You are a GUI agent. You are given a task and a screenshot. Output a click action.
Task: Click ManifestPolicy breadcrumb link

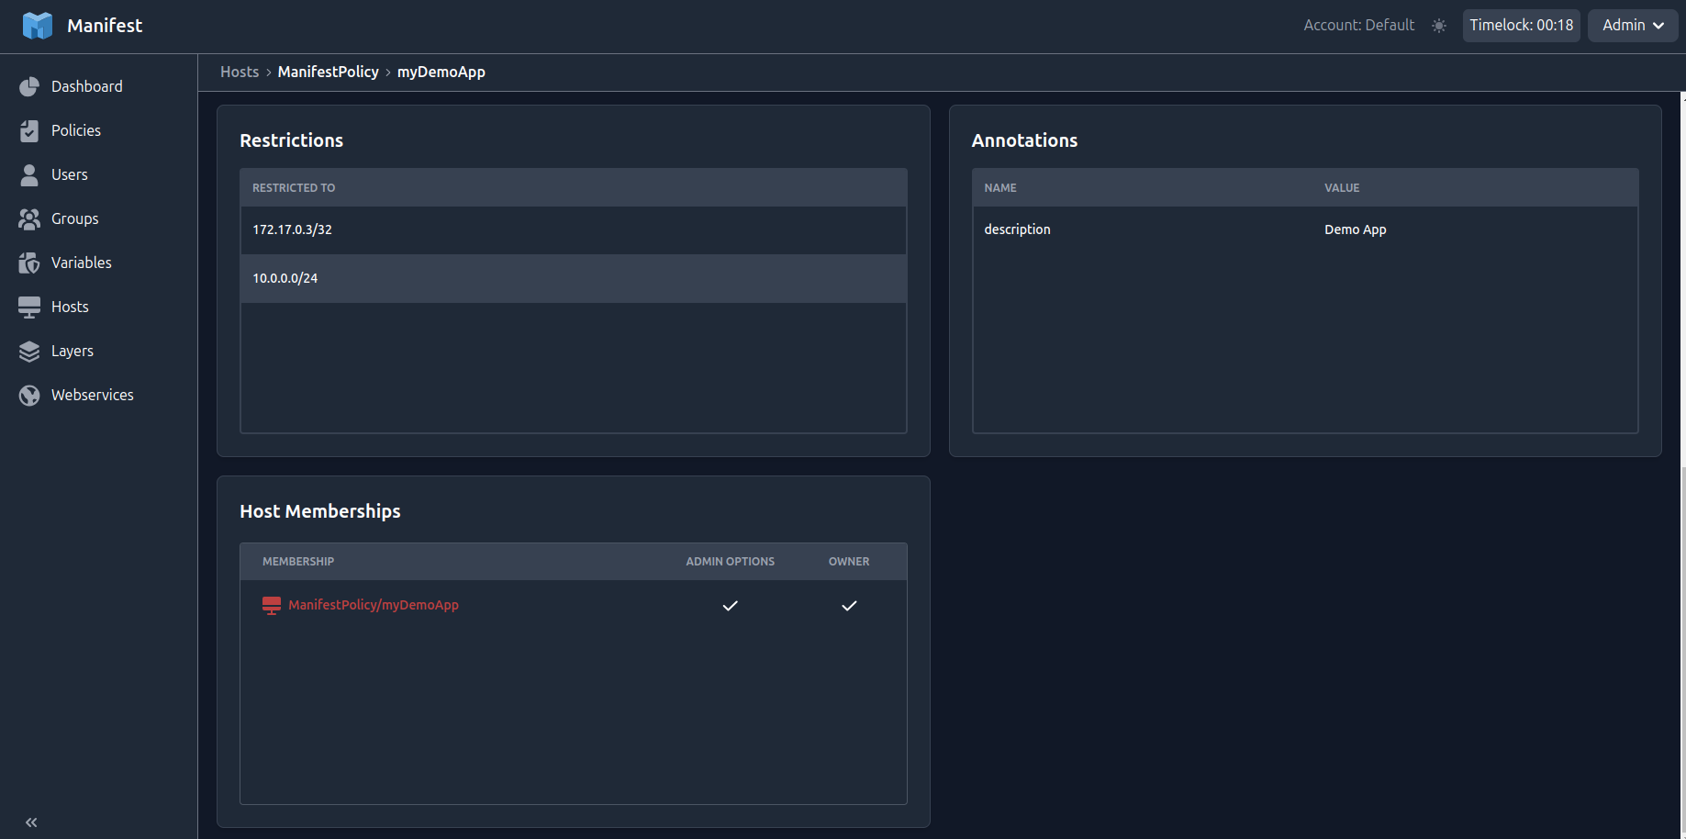click(329, 72)
